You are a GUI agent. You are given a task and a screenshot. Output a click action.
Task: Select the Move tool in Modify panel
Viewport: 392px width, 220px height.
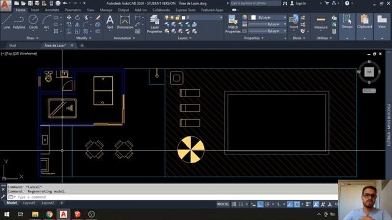click(x=69, y=18)
